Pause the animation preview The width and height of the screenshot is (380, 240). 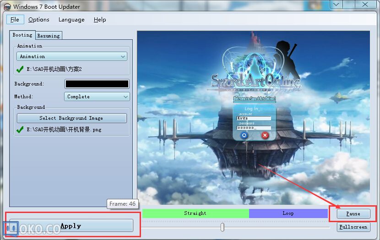tap(353, 213)
